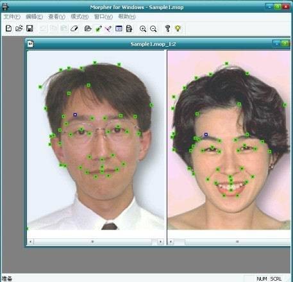This screenshot has height=282, width=293.
Task: Open the 文件(F) menu
Action: click(x=12, y=17)
